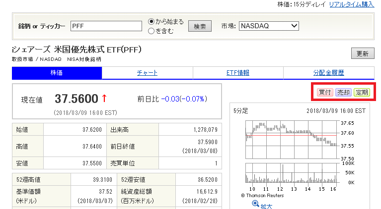381x209 pixels.
Task: Click the volume bar chart below price chart
Action: (x=291, y=173)
